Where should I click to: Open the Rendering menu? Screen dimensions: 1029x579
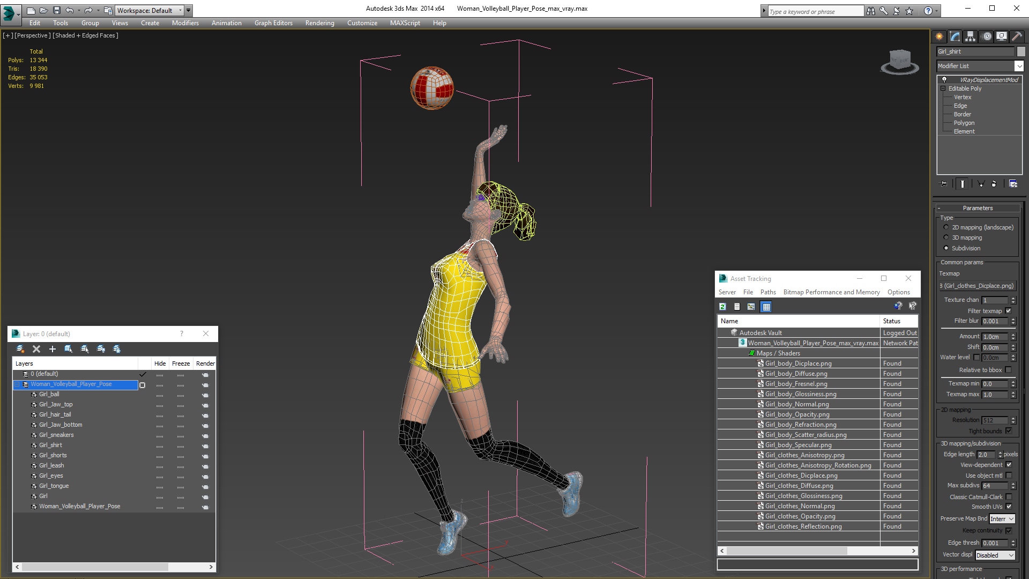(320, 23)
